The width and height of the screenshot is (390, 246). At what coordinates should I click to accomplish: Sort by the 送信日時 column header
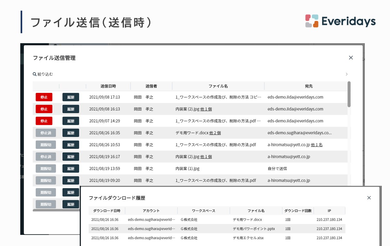coord(108,86)
